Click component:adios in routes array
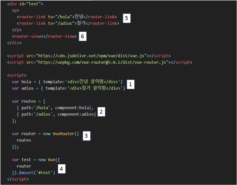Image resolution: width=237 pixels, height=185 pixels. (76, 114)
